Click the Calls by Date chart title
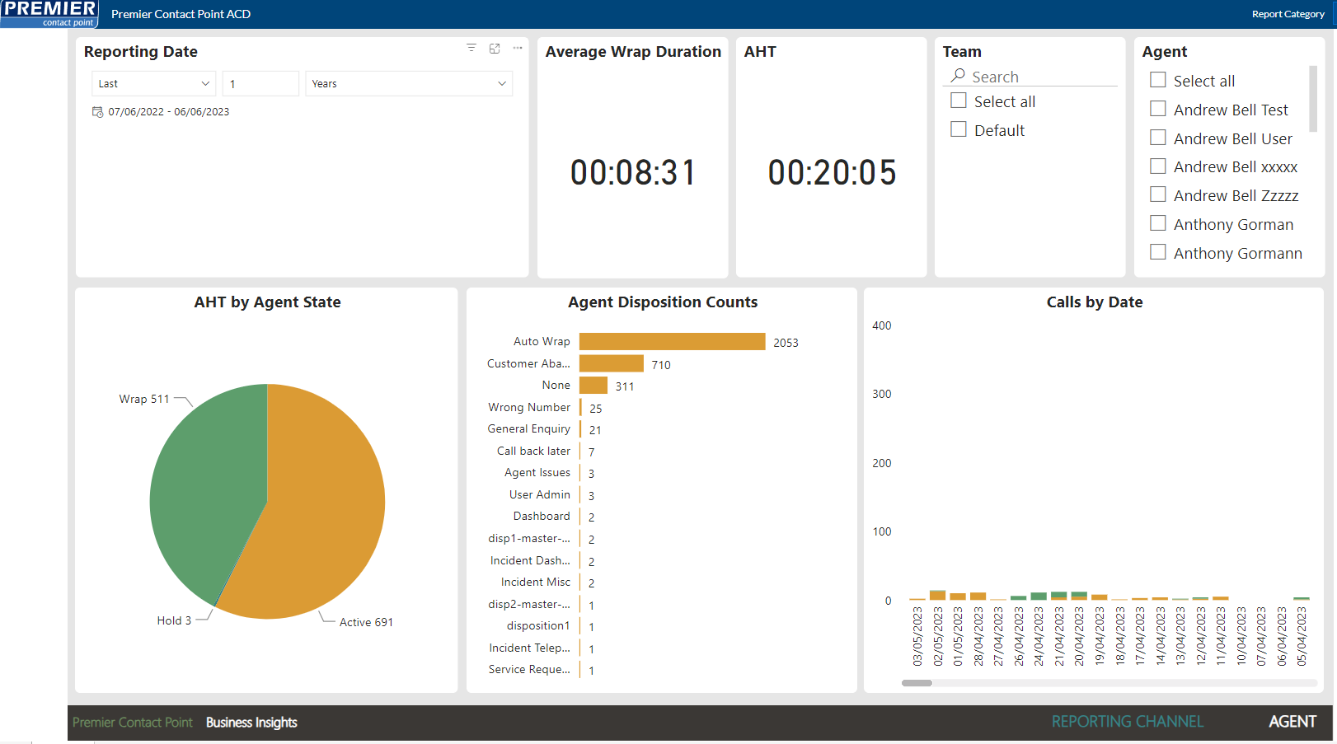The height and width of the screenshot is (744, 1337). coord(1094,302)
